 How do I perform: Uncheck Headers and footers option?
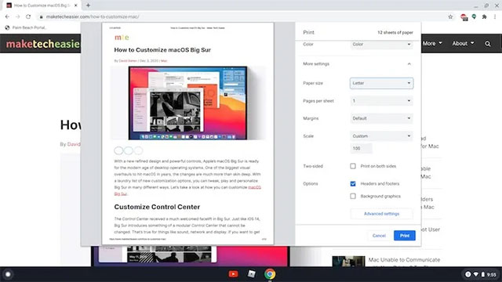[353, 184]
